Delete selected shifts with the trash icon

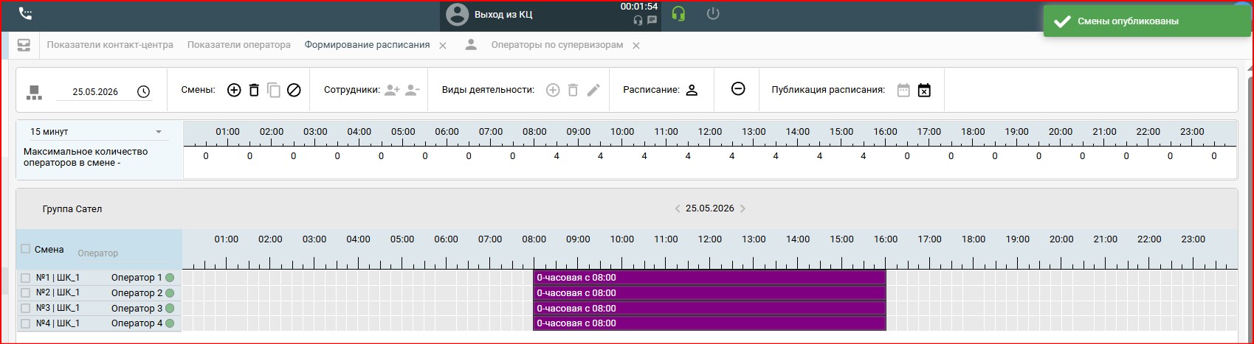pyautogui.click(x=254, y=90)
